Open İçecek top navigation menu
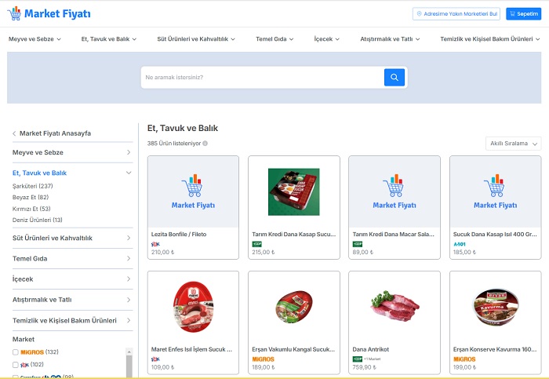The width and height of the screenshot is (549, 379). coord(327,39)
